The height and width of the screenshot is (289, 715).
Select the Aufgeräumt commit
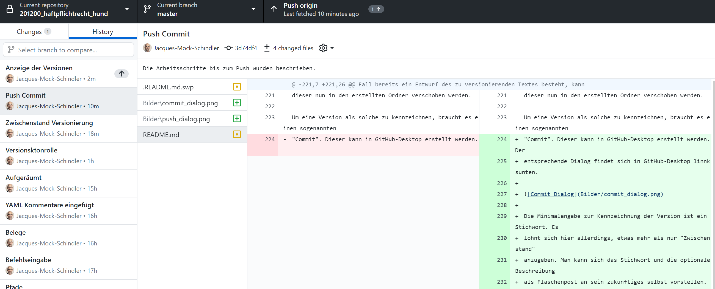(x=68, y=183)
